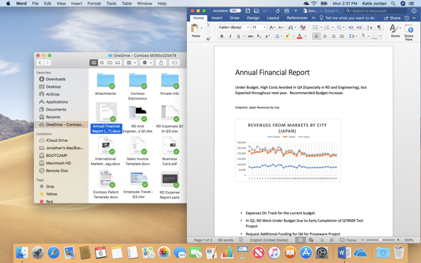Switch Finder to gallery view
Image resolution: width=421 pixels, height=263 pixels.
click(x=118, y=63)
